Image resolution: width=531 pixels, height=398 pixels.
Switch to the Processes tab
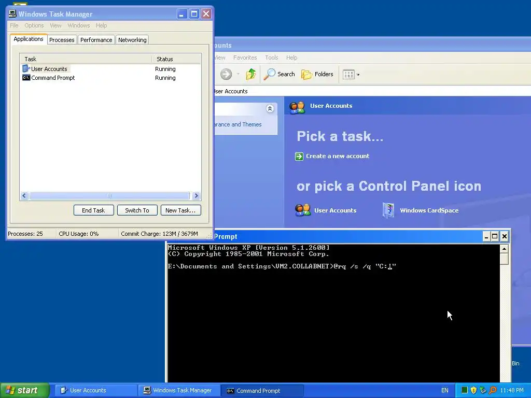pos(62,40)
